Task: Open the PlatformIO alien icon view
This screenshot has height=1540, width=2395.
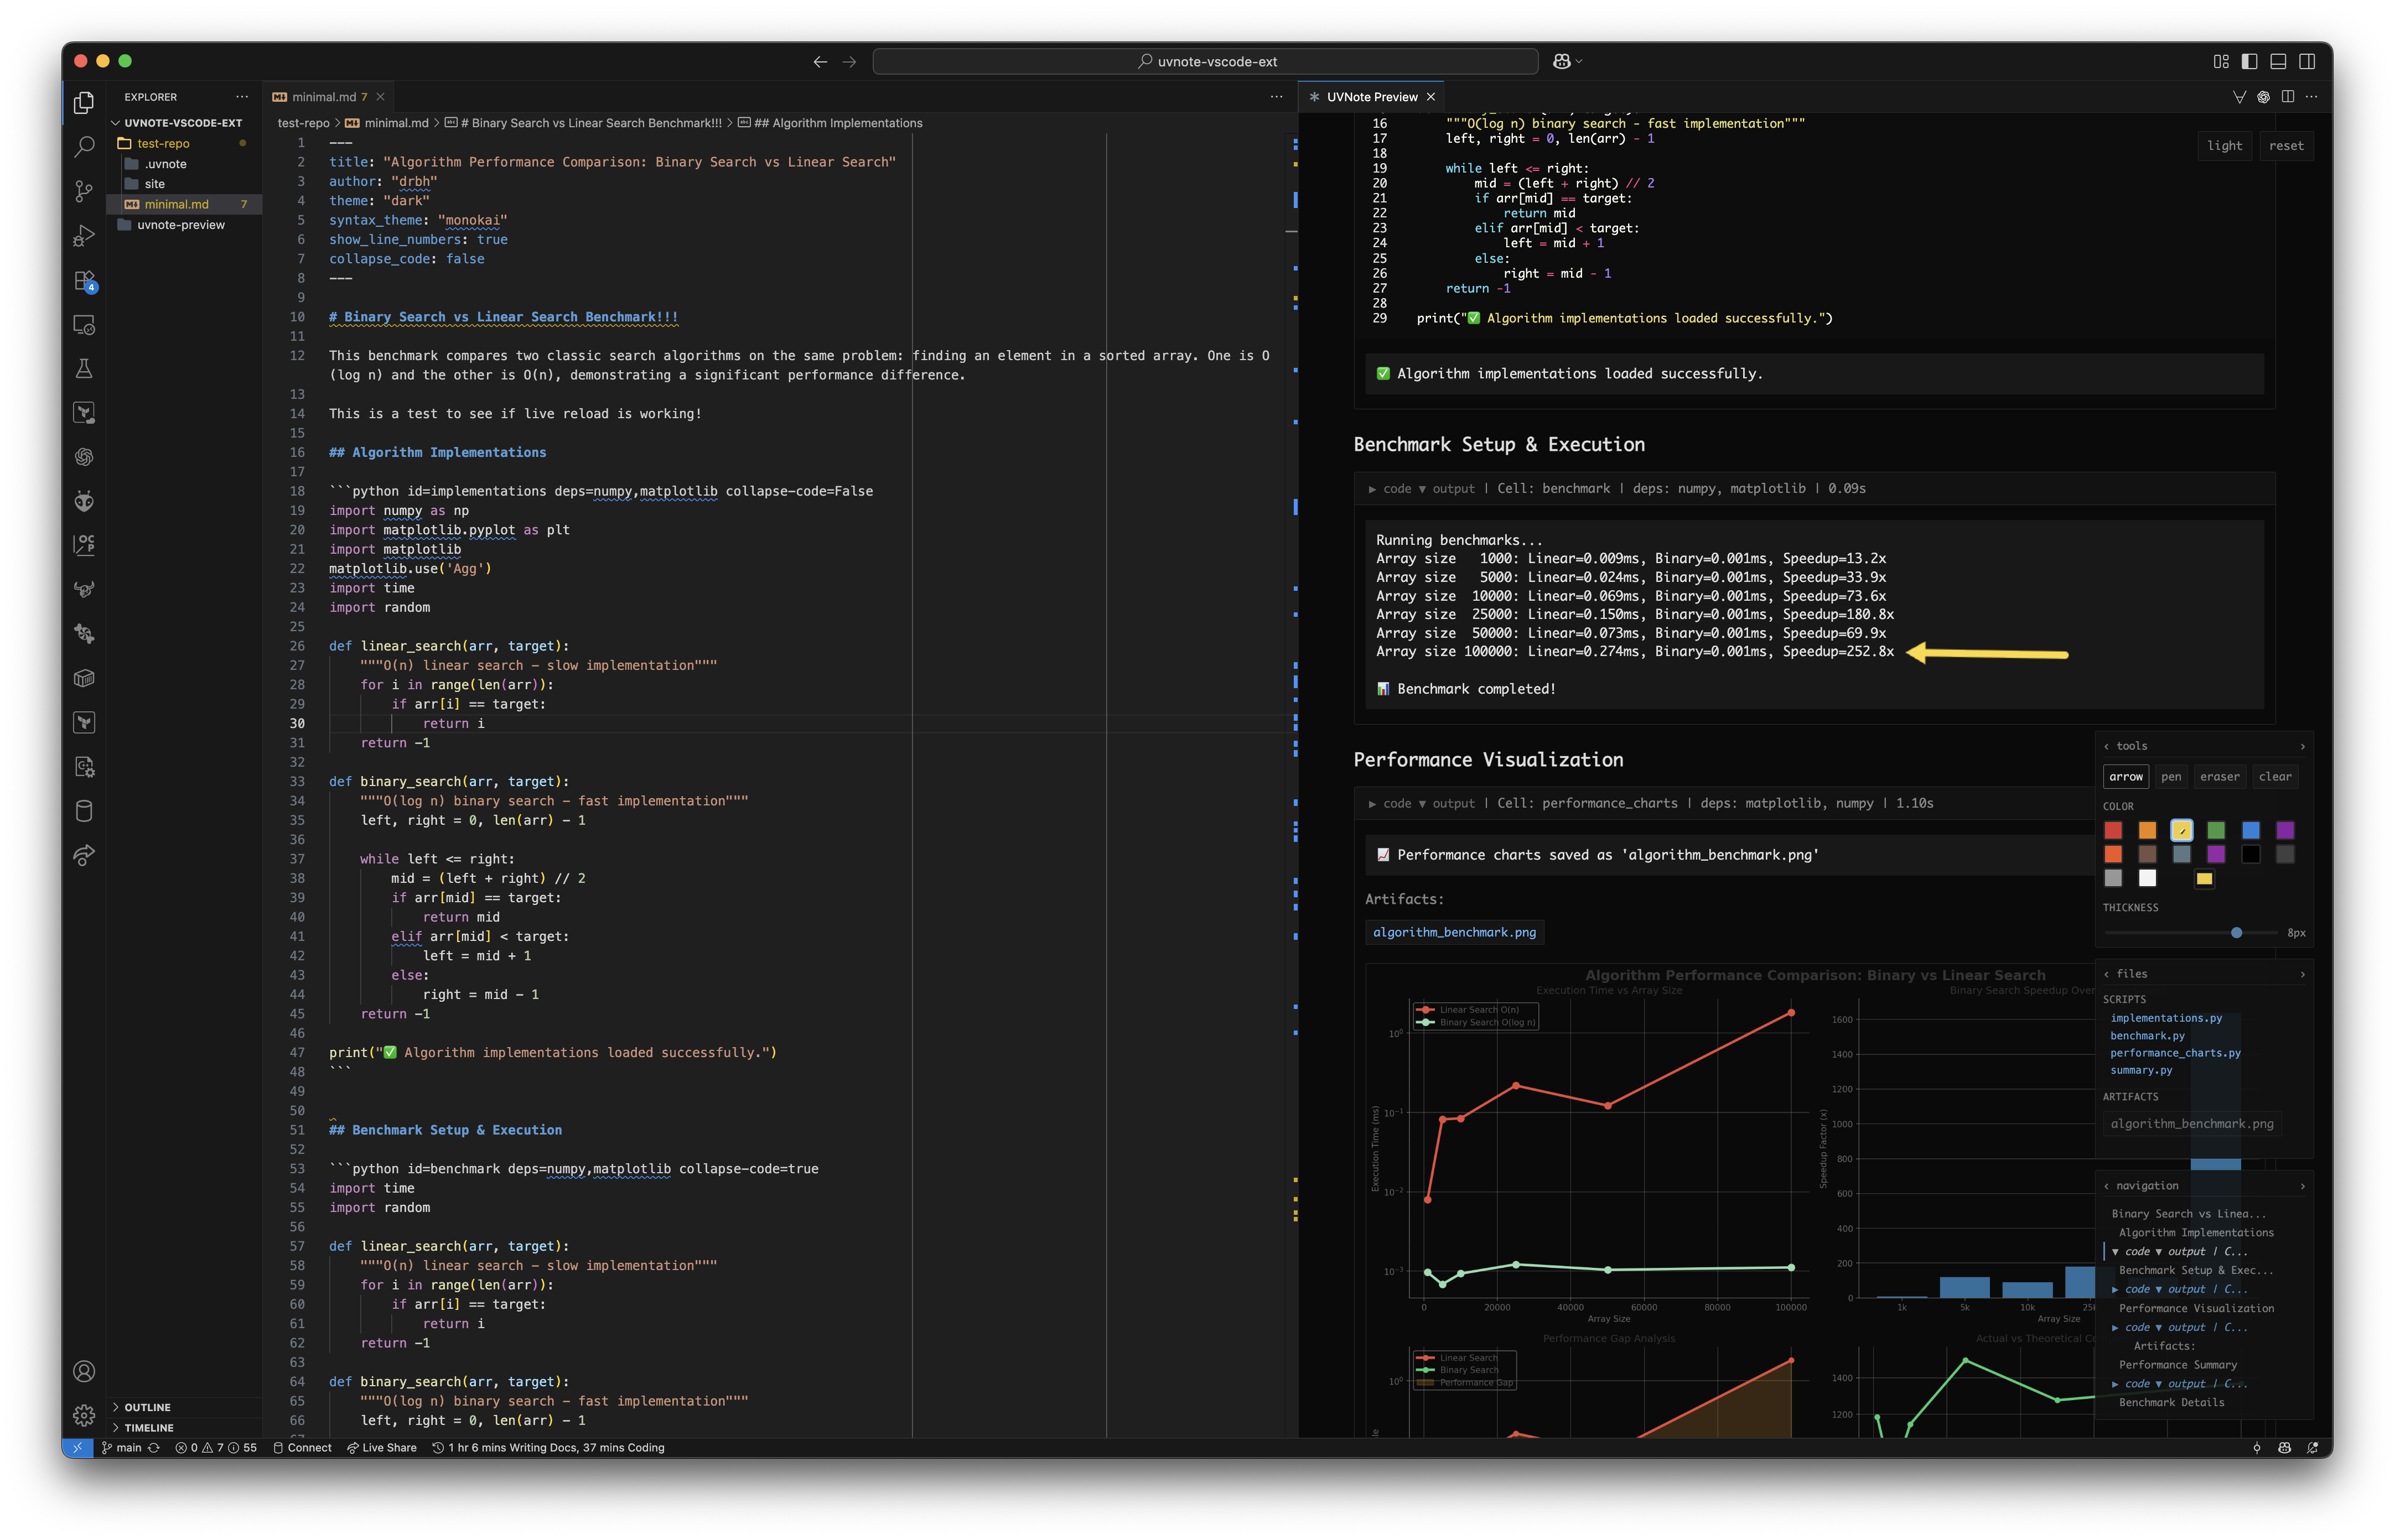Action: 84,501
